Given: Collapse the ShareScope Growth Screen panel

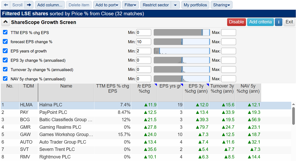Looking at the screenshot, I should coord(6,22).
